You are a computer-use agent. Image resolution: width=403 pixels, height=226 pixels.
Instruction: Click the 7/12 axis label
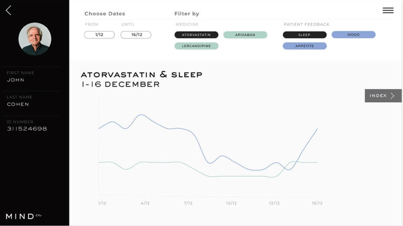(188, 203)
